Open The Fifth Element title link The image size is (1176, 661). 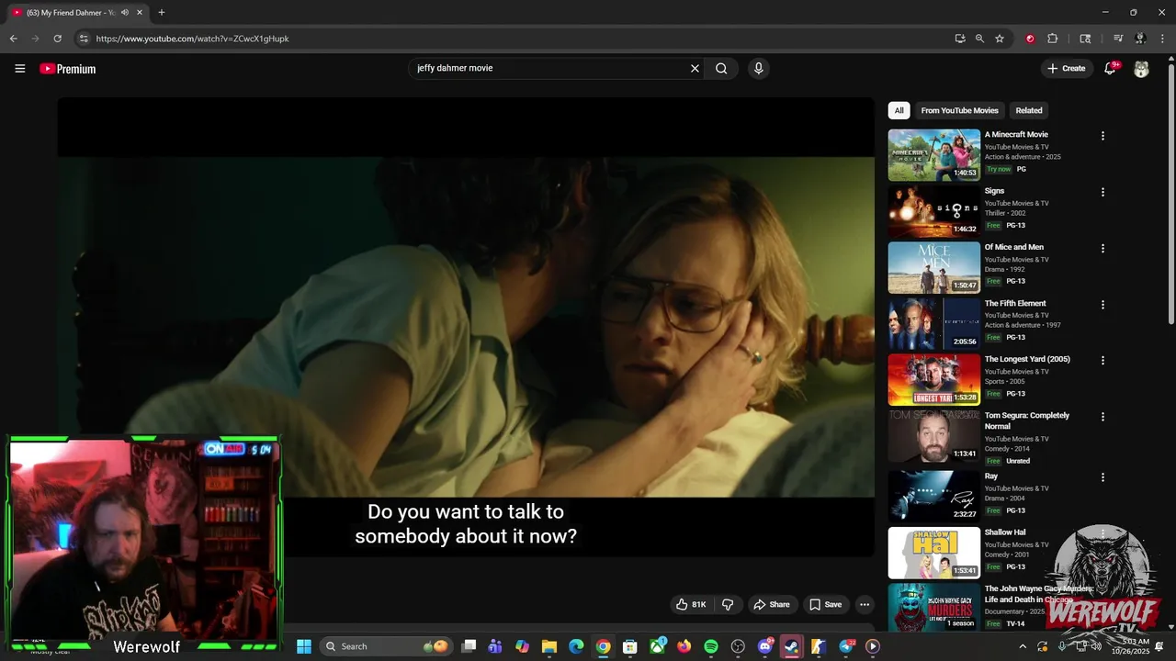1015,303
